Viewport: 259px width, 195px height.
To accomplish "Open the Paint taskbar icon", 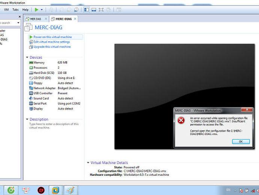I will [70, 190].
